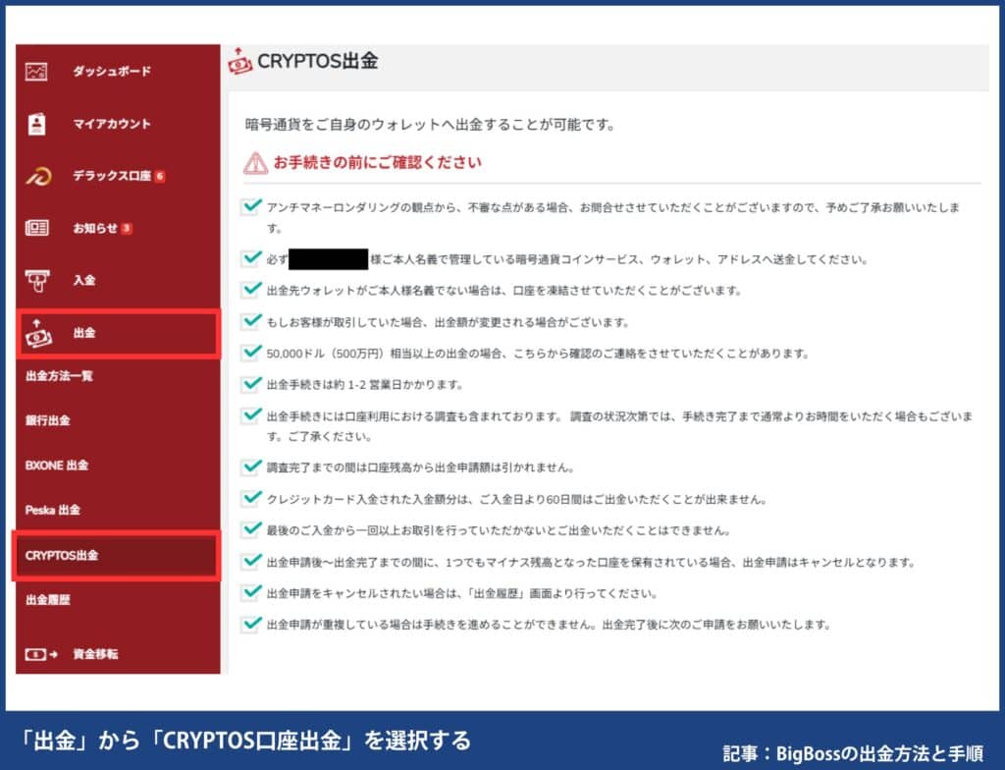This screenshot has width=1005, height=770.
Task: Expand the 出金 menu section
Action: pos(118,333)
